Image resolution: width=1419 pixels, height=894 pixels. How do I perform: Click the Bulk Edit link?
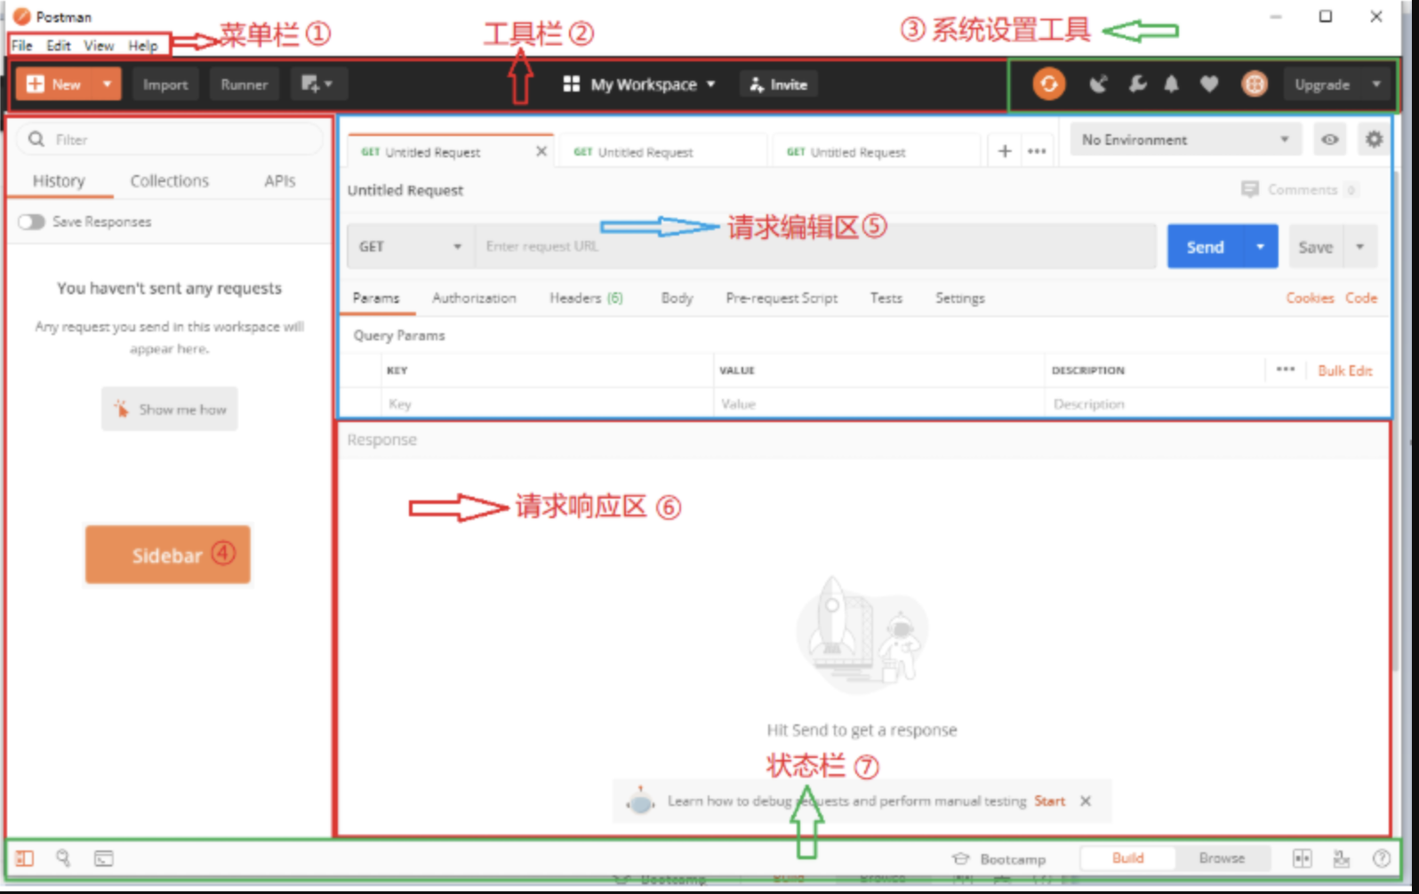pos(1344,370)
